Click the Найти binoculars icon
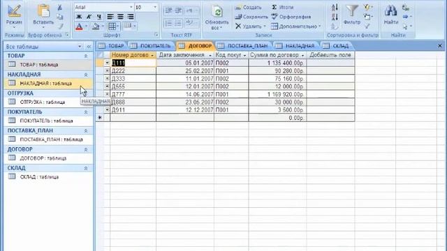 pyautogui.click(x=390, y=11)
